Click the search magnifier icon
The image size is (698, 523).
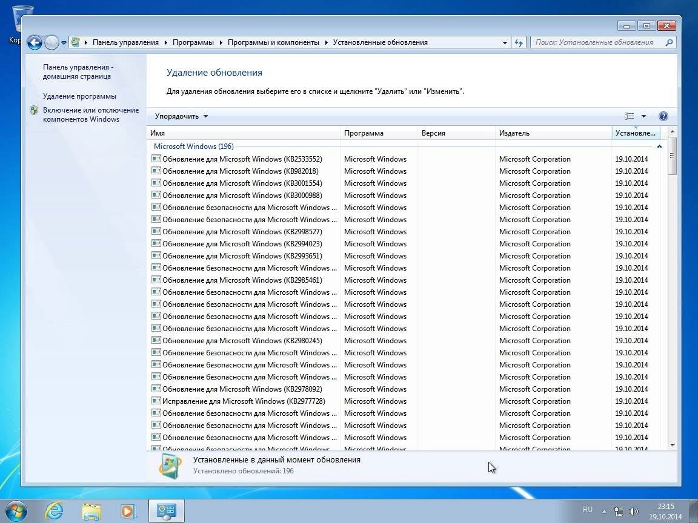tap(669, 43)
